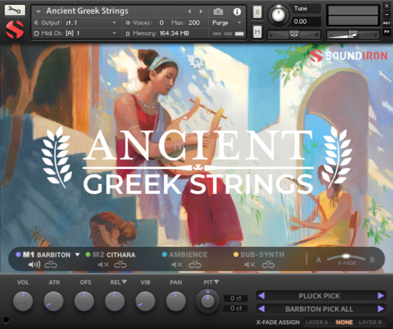The height and width of the screenshot is (329, 393).
Task: Open the wrench instrument options
Action: point(15,11)
